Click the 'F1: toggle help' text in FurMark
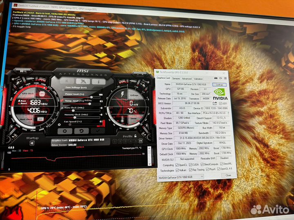 22,27
